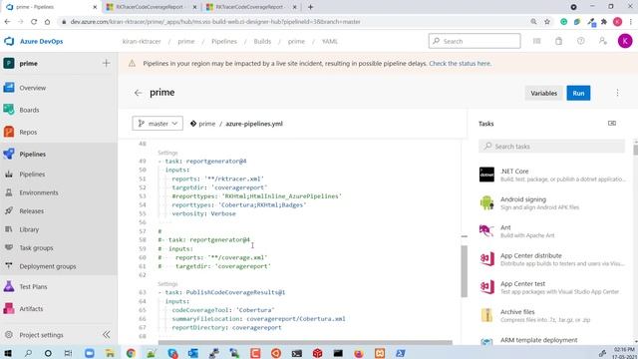The image size is (638, 359).
Task: Switch to first RKTracerCodeCoverageReport tab
Action: [151, 7]
